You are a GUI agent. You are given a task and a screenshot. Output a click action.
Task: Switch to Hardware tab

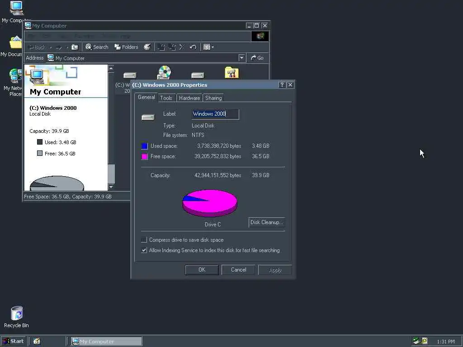pyautogui.click(x=189, y=98)
